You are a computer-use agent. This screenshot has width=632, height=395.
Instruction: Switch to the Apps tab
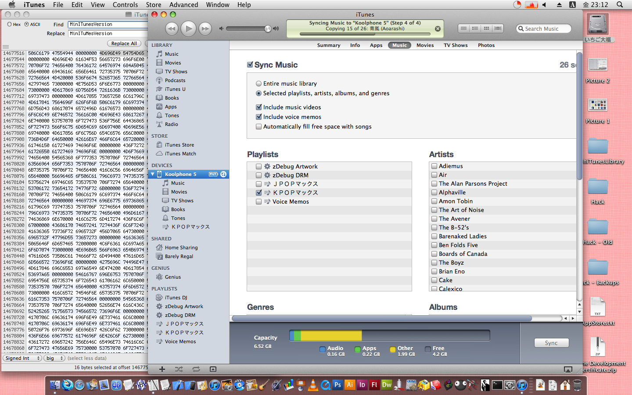tap(376, 45)
